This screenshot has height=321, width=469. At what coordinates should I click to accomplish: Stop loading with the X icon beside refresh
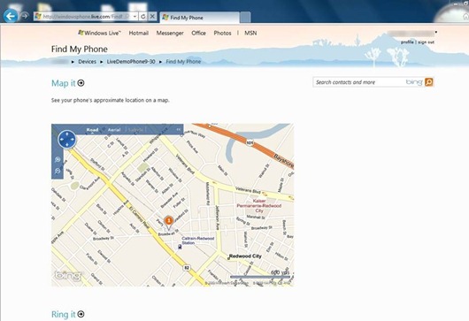tap(152, 17)
